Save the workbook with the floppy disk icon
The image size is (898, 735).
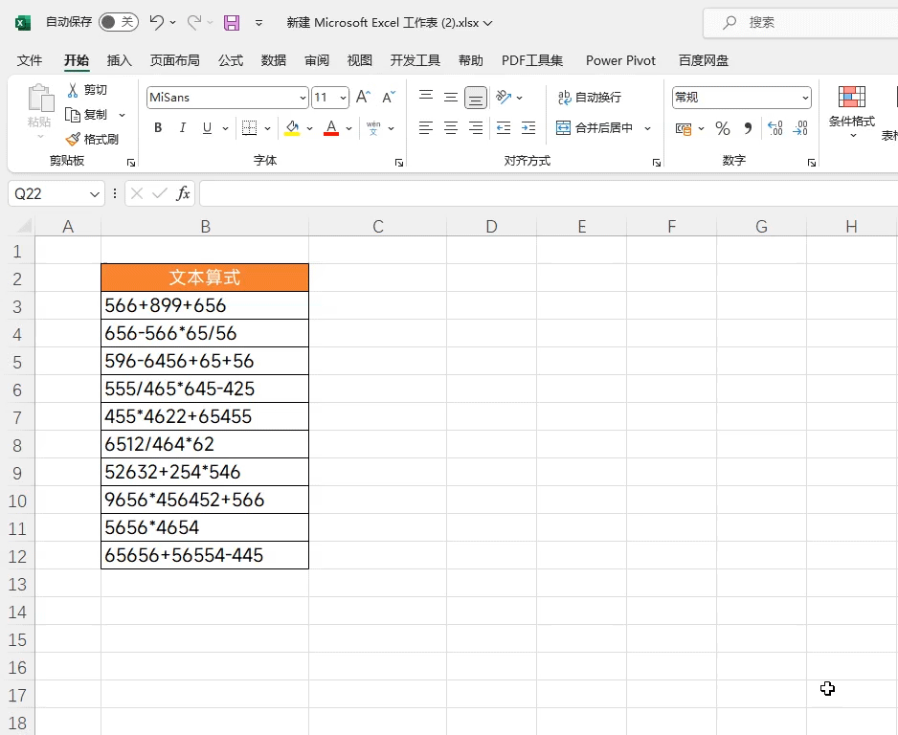coord(232,23)
